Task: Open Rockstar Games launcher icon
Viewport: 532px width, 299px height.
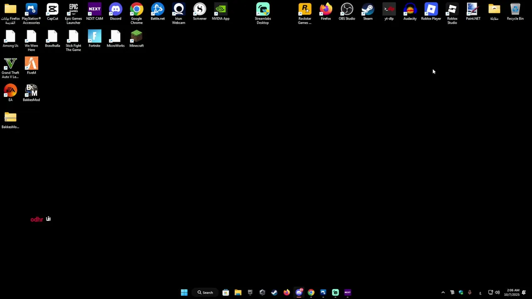Action: click(x=305, y=14)
